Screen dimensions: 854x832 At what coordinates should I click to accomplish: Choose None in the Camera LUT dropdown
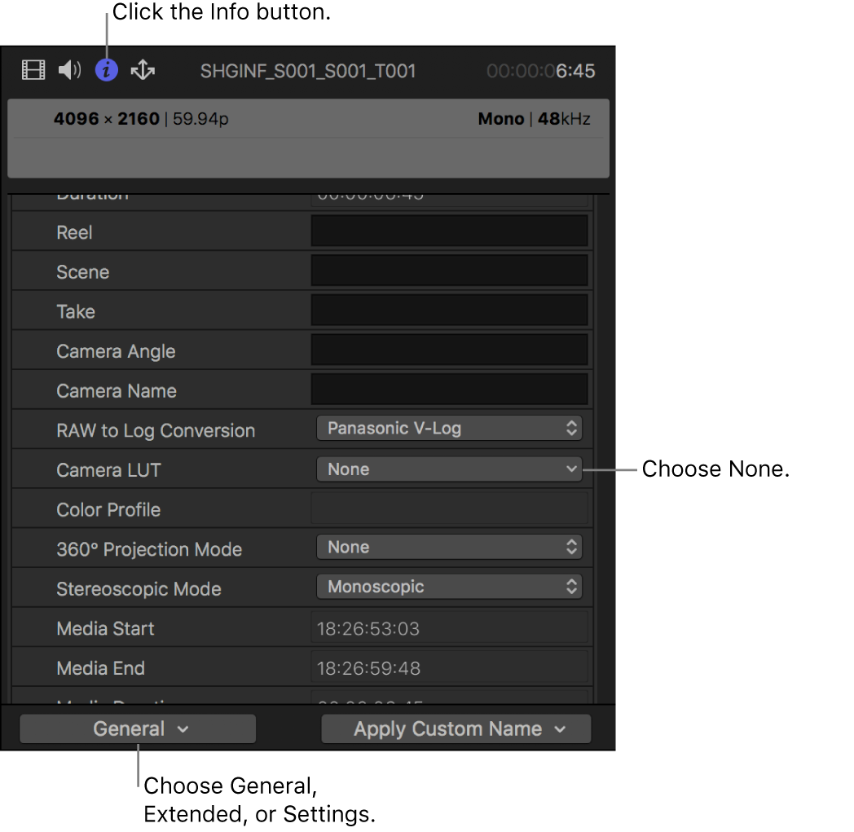pos(449,469)
